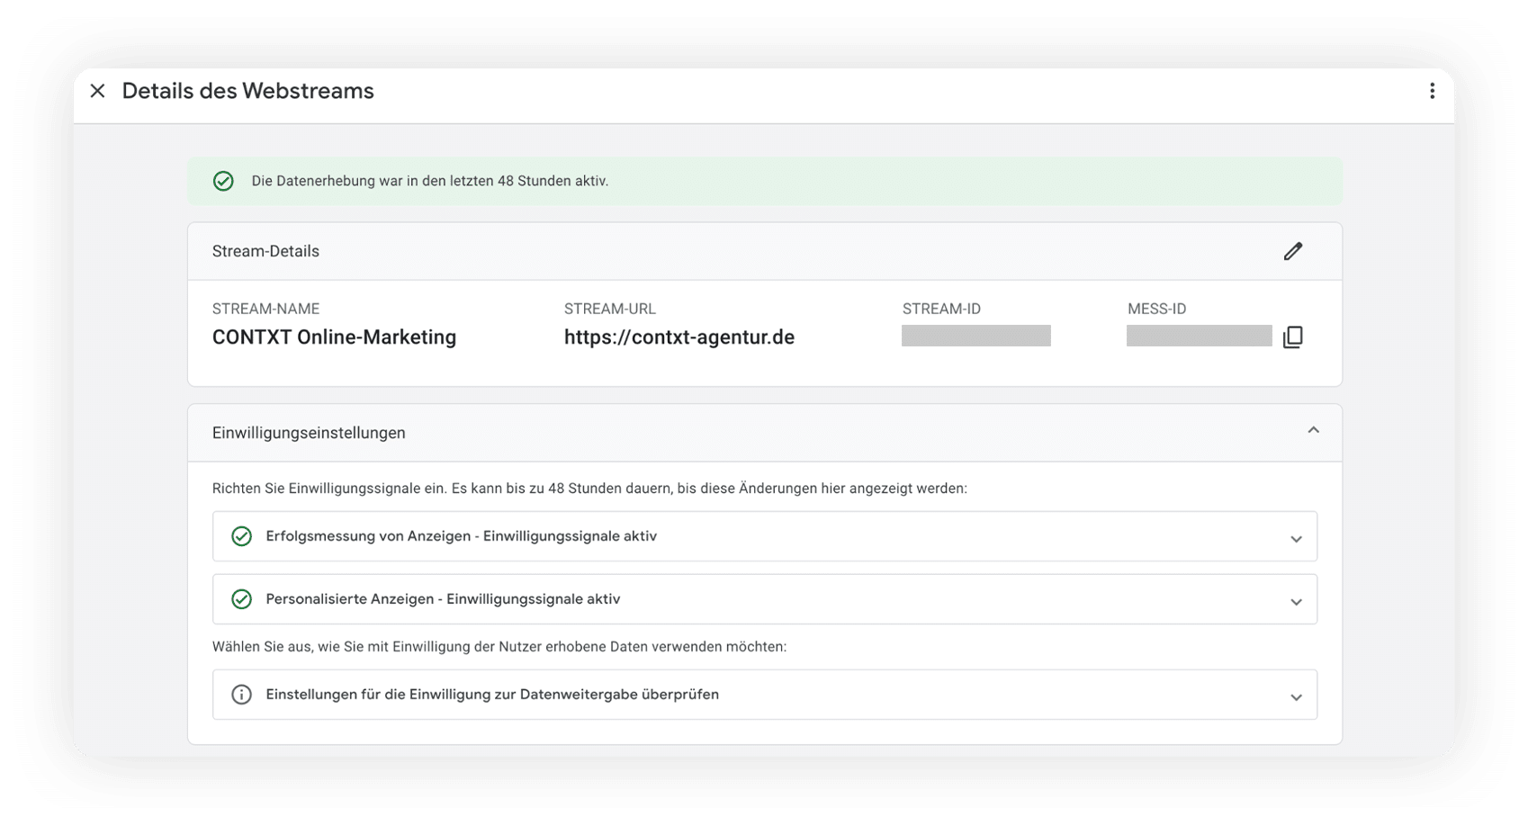Select the stream URL https://contxt-agentur.de

tap(679, 337)
